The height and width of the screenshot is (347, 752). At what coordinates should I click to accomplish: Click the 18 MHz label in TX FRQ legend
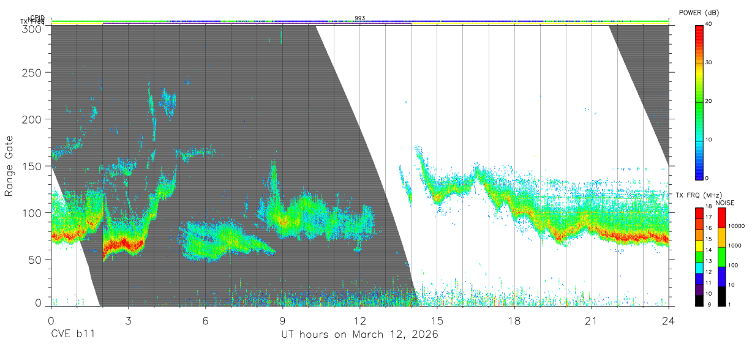click(x=708, y=207)
